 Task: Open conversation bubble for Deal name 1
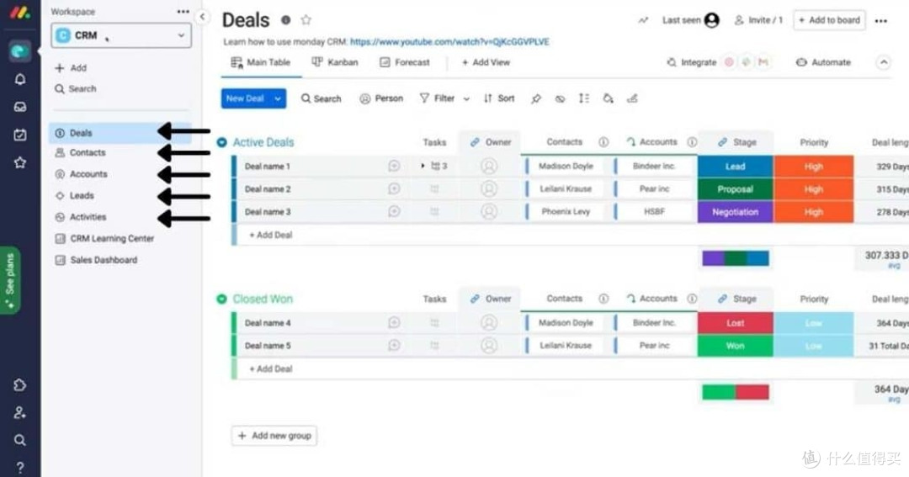[394, 167]
